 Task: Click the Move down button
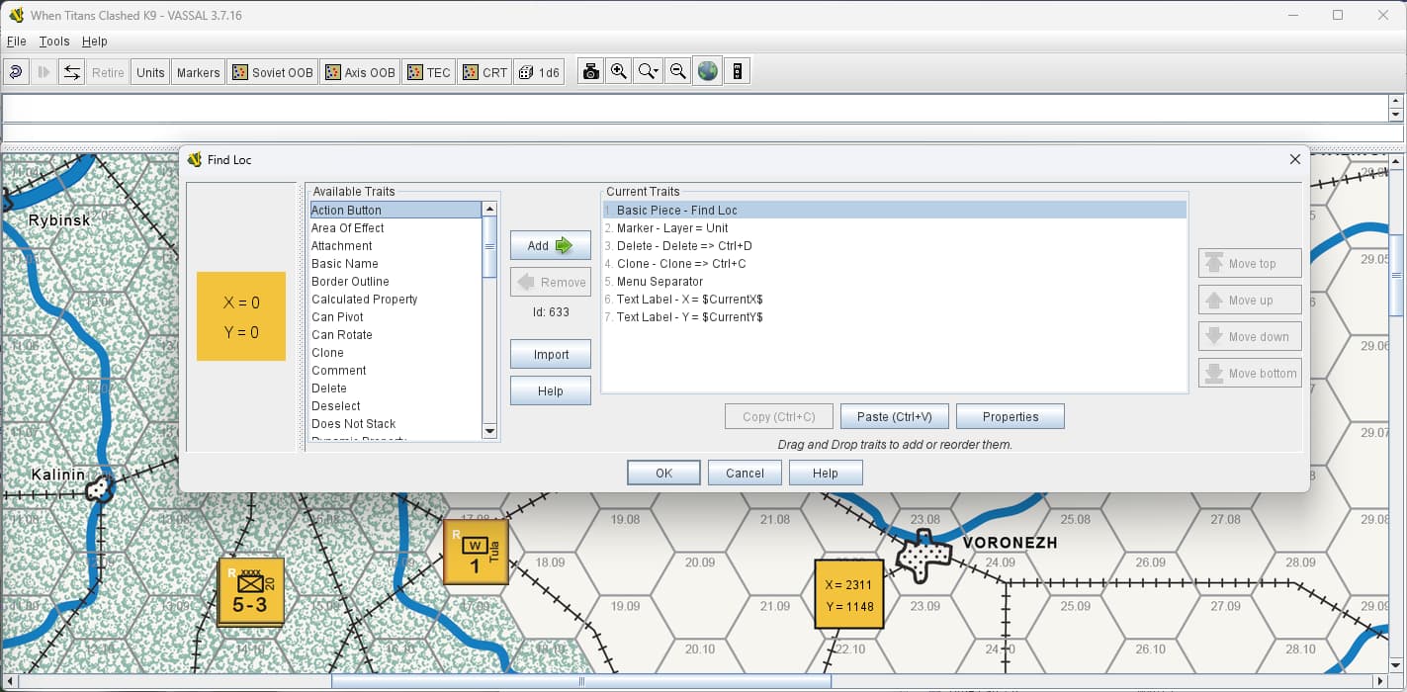pyautogui.click(x=1250, y=337)
